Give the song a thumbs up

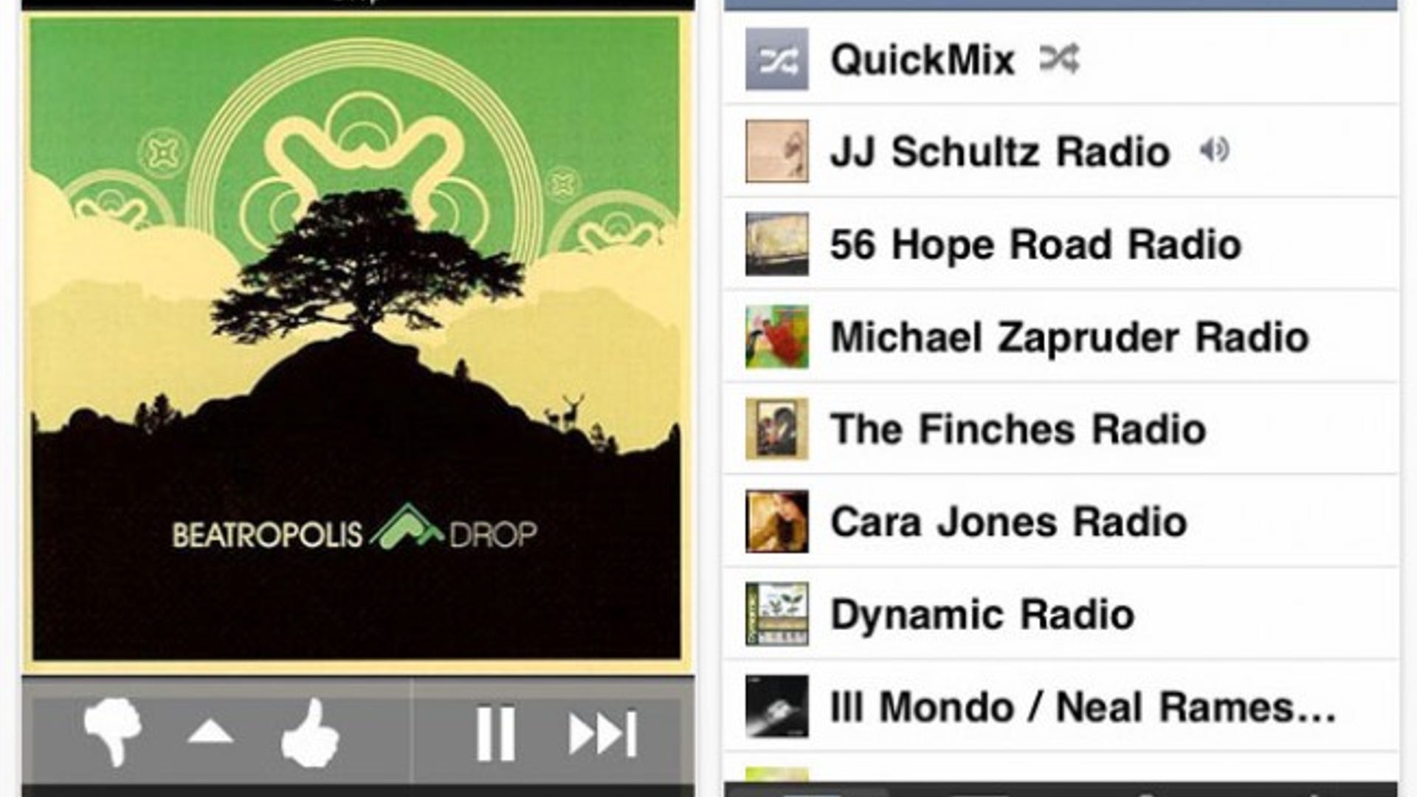coord(310,732)
